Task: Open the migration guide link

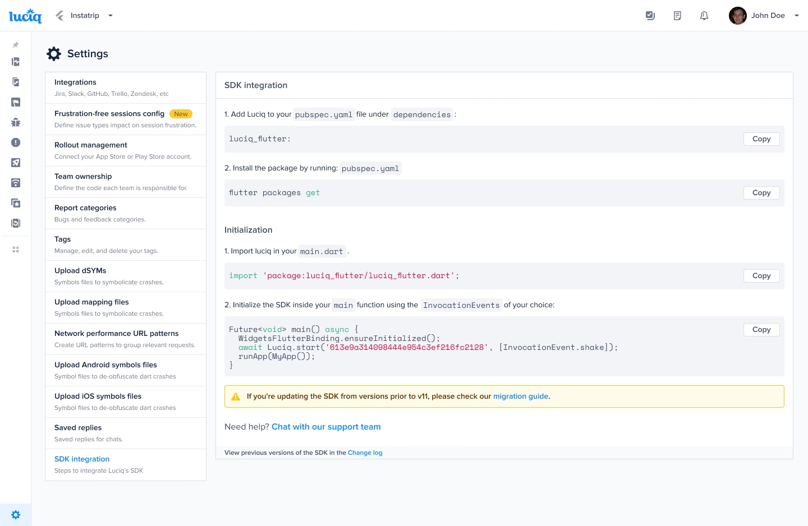Action: pyautogui.click(x=520, y=396)
